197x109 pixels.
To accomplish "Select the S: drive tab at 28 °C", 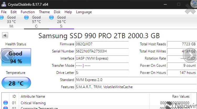I will coord(61,22).
